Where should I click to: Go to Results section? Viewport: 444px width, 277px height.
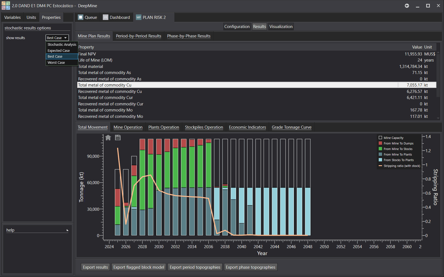pyautogui.click(x=260, y=27)
